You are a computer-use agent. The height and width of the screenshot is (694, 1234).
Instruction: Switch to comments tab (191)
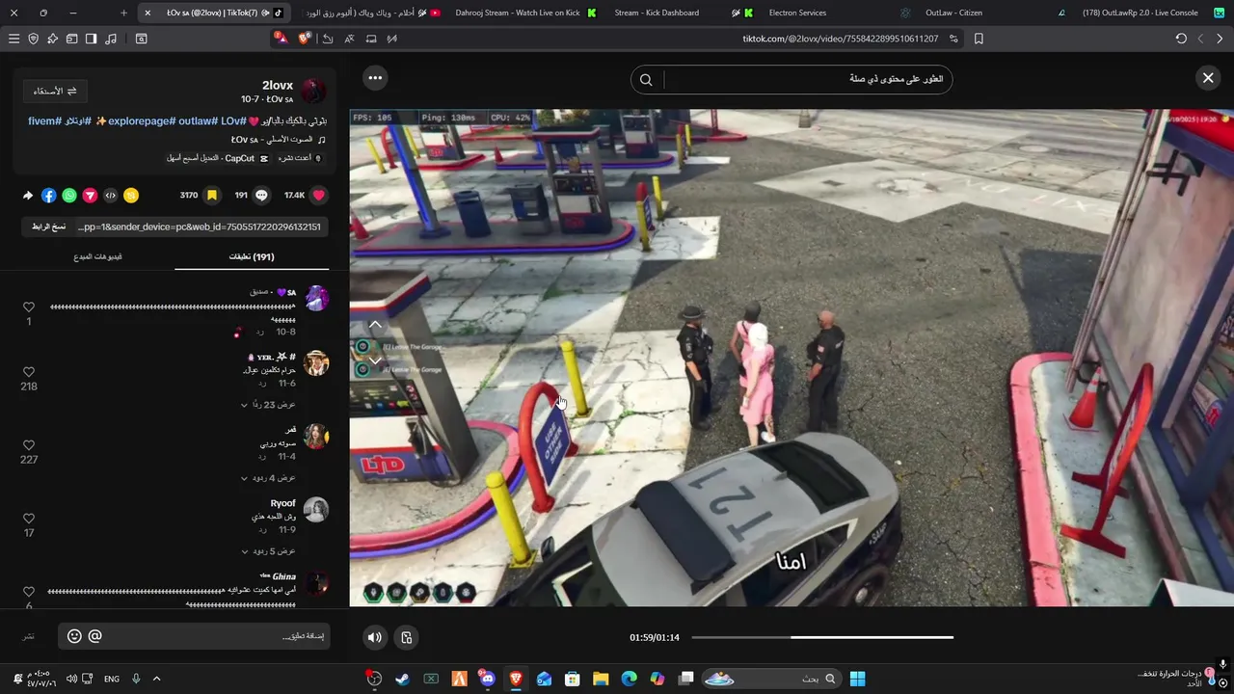click(252, 257)
